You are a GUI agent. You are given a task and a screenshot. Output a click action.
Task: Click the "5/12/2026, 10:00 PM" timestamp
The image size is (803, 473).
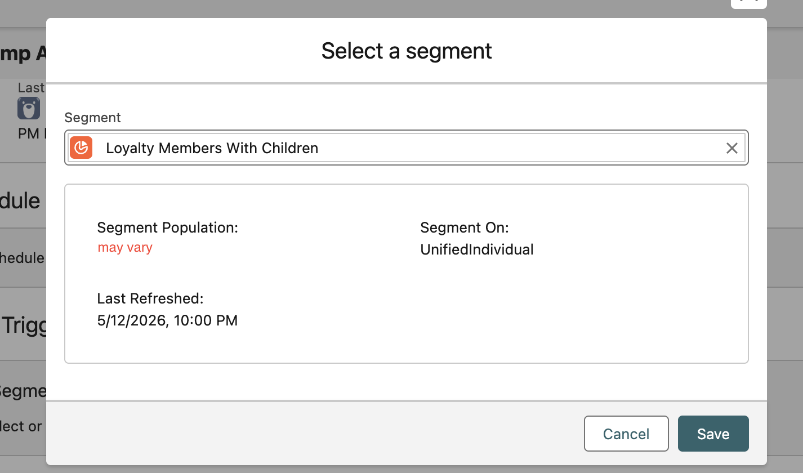[167, 320]
